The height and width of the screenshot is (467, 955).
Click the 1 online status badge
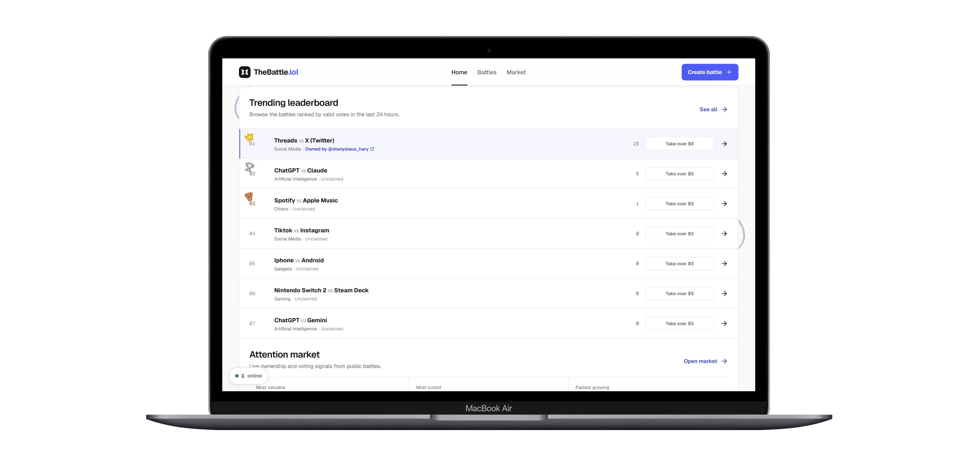pyautogui.click(x=248, y=376)
